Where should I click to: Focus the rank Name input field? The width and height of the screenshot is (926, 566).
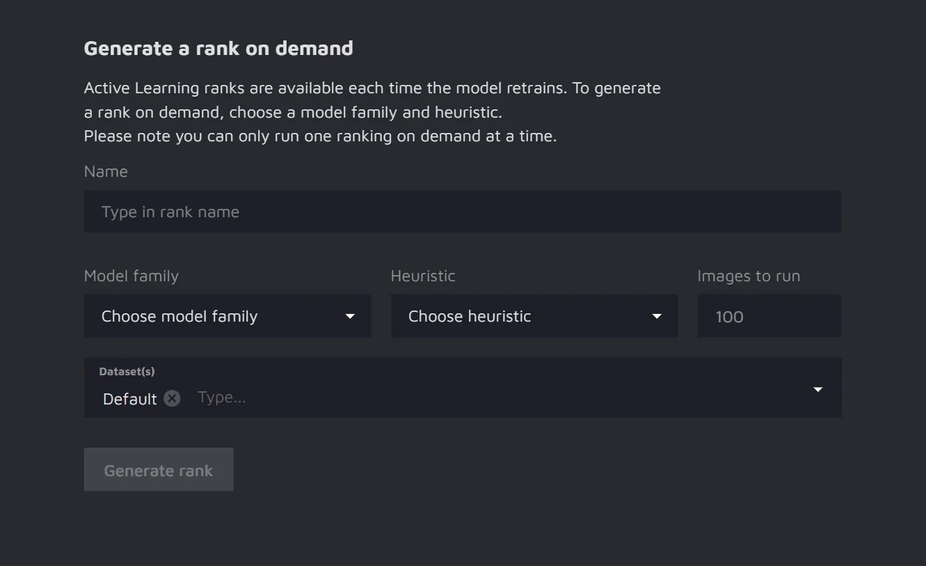coord(462,212)
